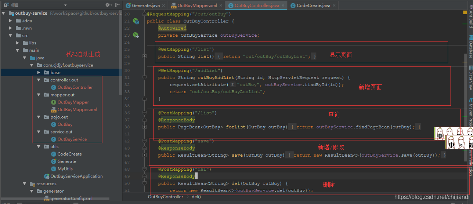Click the Spring bean gutter icon on line 21

click(136, 21)
